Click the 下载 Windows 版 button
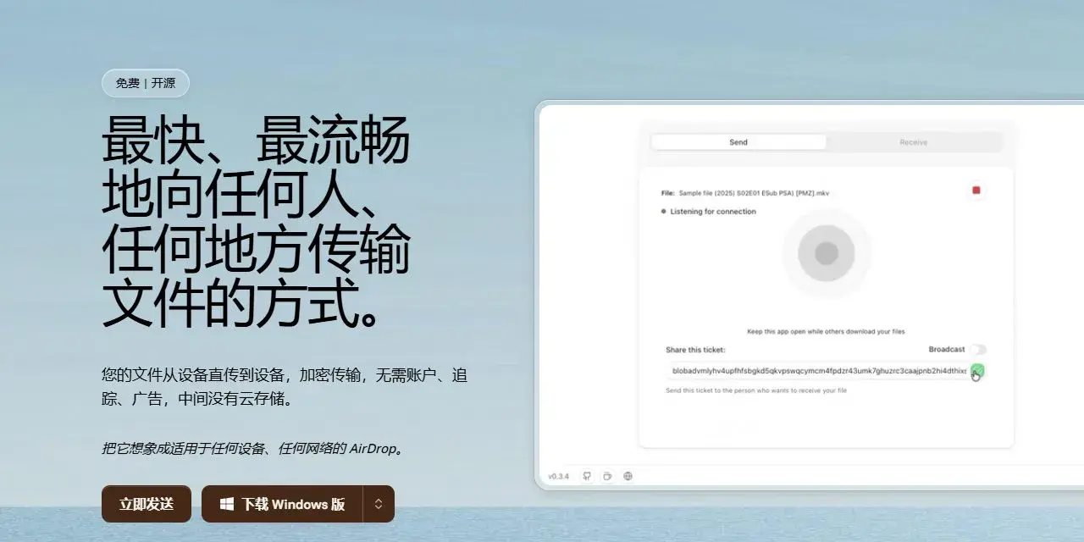The image size is (1084, 542). pos(282,504)
